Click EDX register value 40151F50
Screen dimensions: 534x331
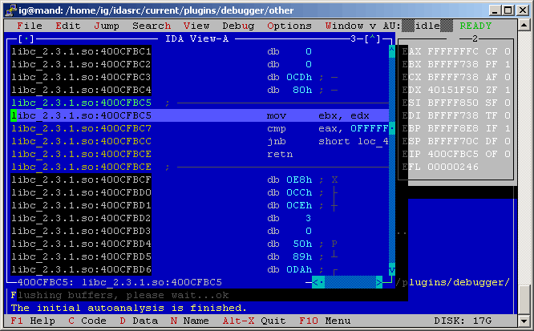[453, 90]
